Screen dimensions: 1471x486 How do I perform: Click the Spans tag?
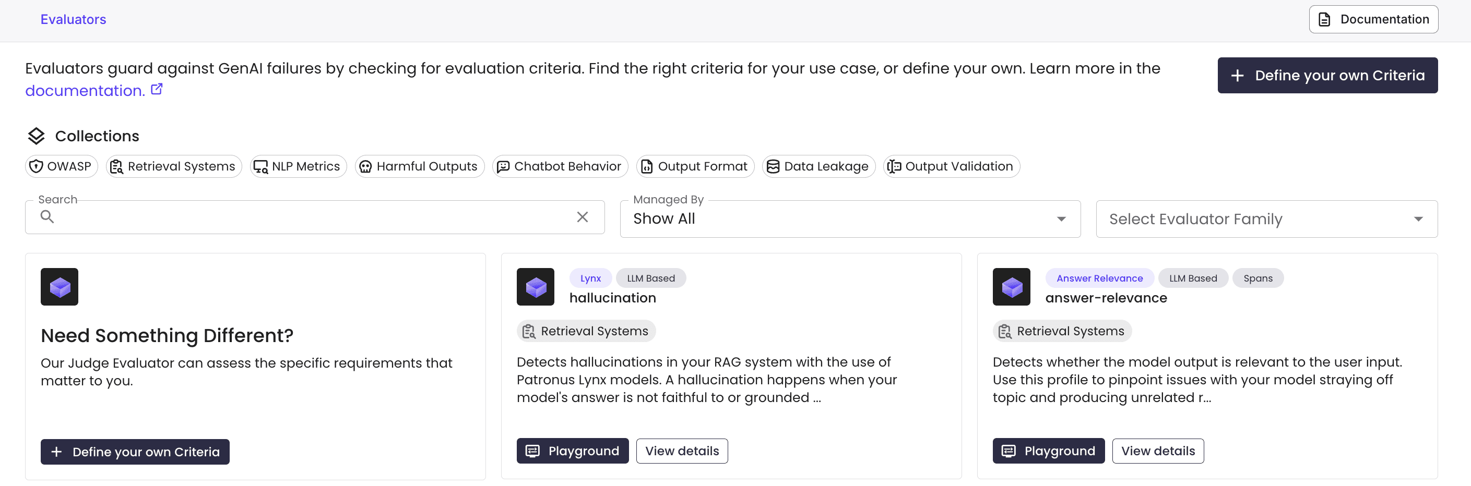point(1258,278)
